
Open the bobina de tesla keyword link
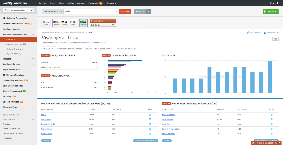[x=48, y=124]
